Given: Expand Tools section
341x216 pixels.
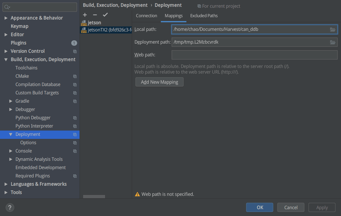Looking at the screenshot, I should [6, 192].
